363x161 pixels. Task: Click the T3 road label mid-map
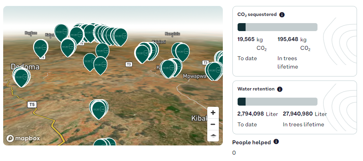(129, 65)
